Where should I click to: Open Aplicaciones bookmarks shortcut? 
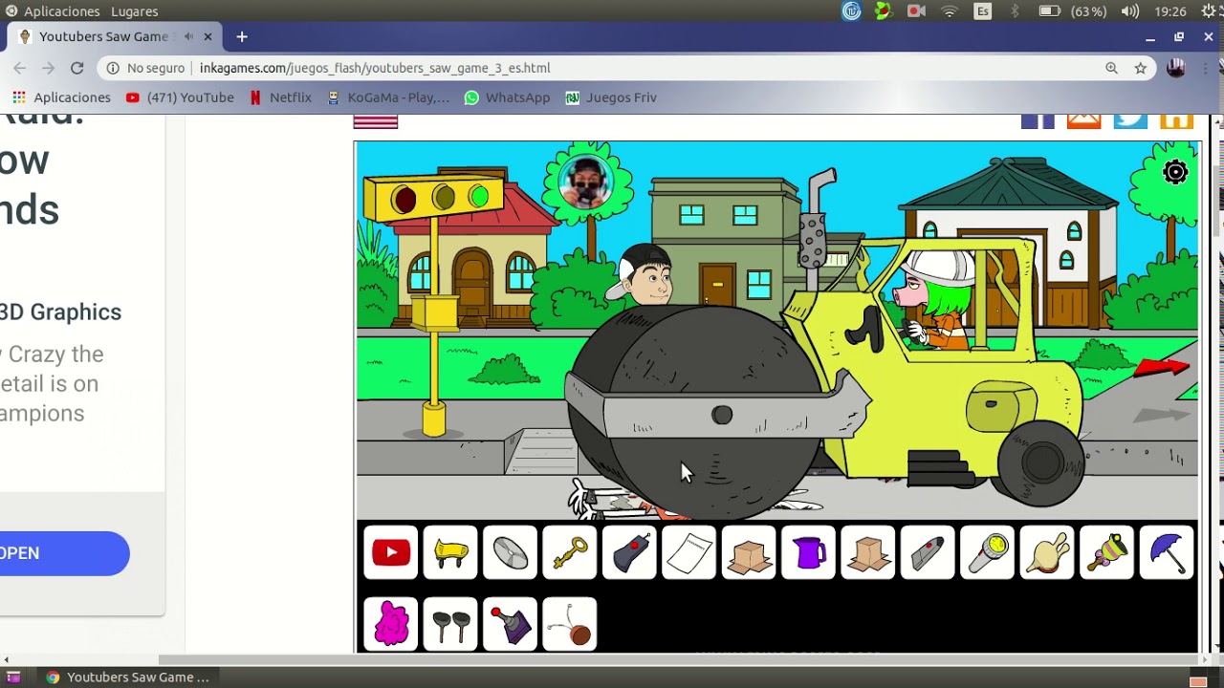pyautogui.click(x=62, y=97)
